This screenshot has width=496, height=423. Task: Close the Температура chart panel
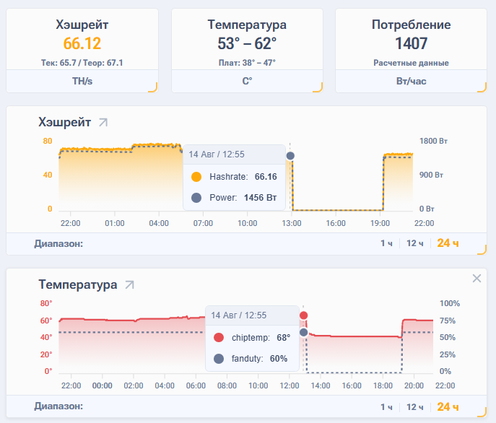click(x=477, y=279)
